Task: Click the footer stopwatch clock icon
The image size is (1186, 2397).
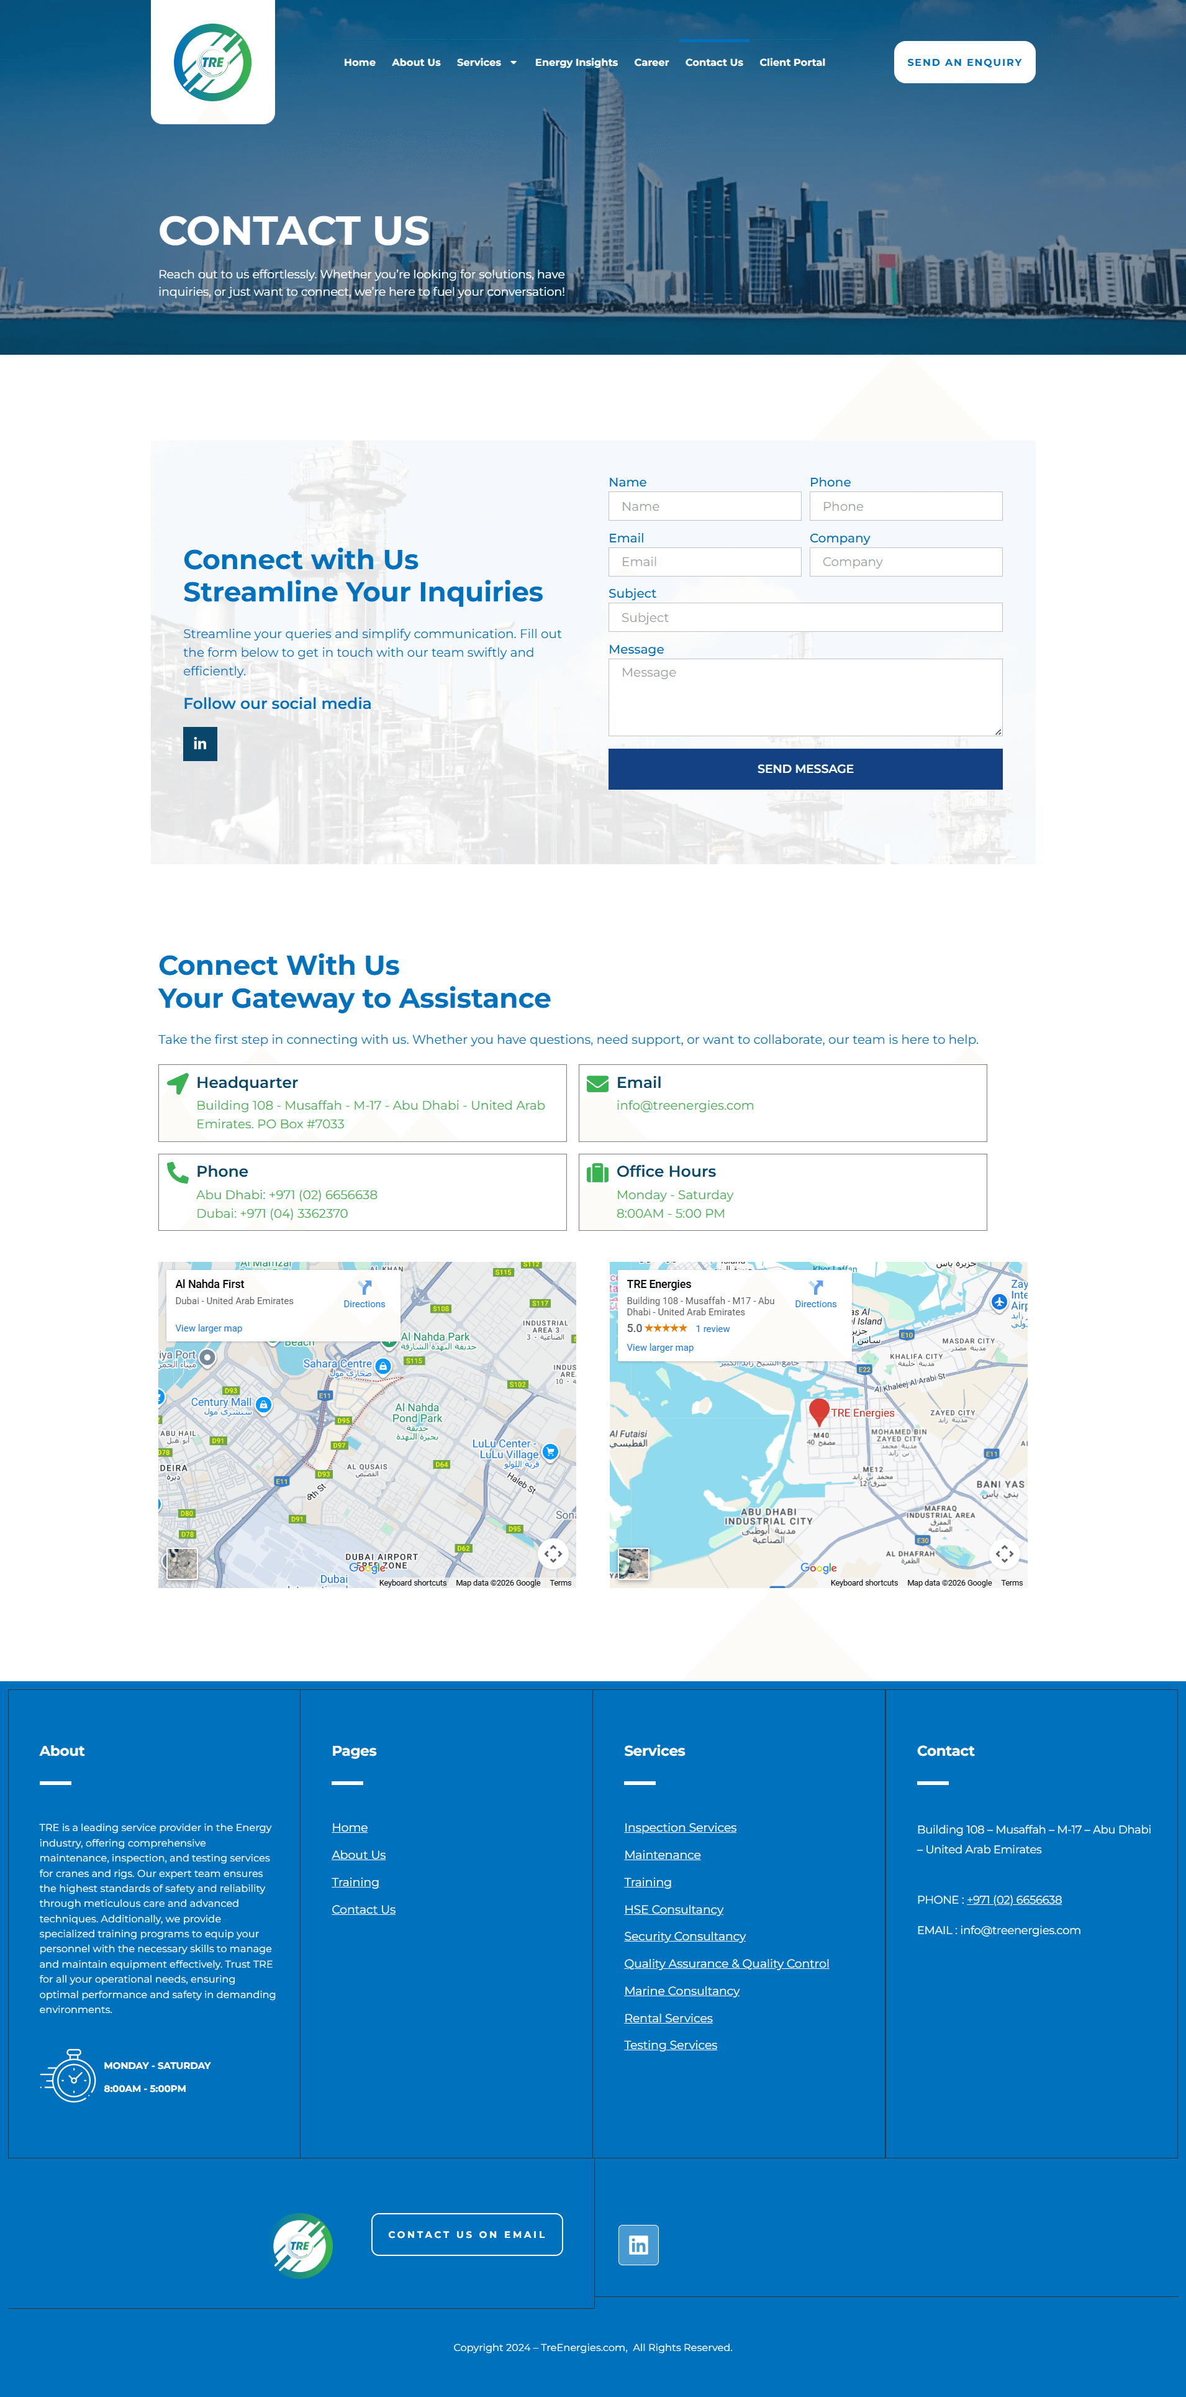Action: pyautogui.click(x=69, y=2075)
